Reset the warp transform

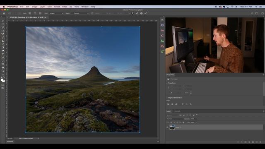(137, 13)
